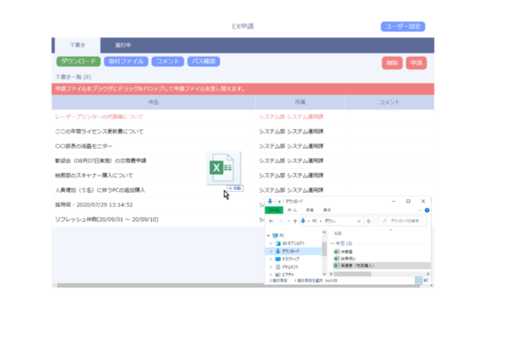
Task: Expand the 3Dオブジェクト tree node
Action: [271, 243]
